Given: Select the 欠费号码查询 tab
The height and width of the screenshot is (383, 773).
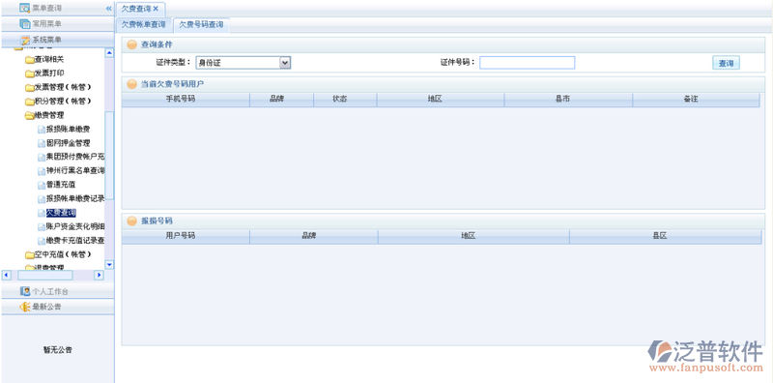Looking at the screenshot, I should click(201, 25).
